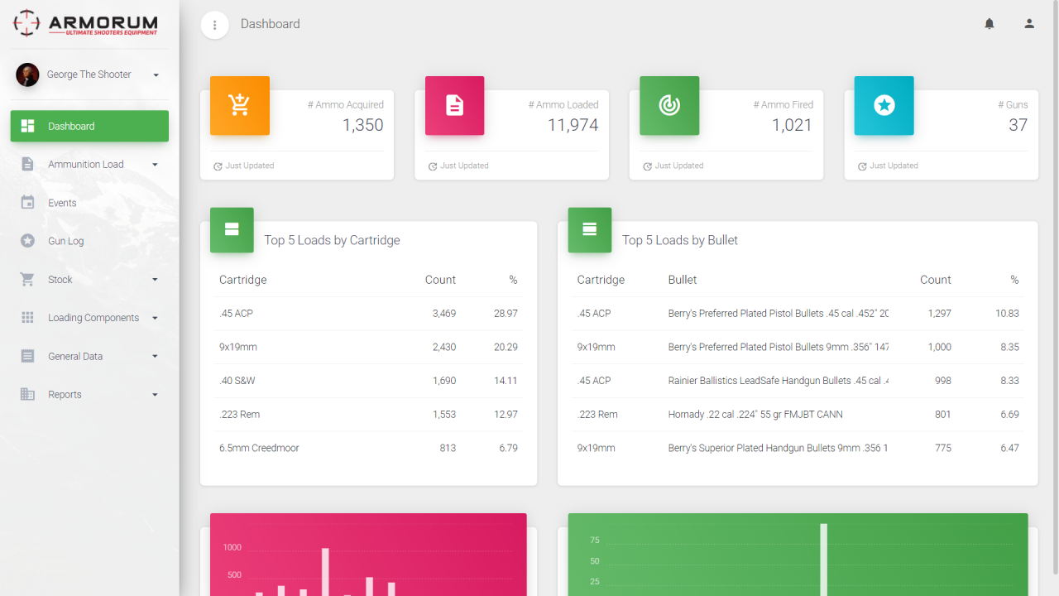
Task: Open the Reports sidebar dropdown
Action: 89,395
